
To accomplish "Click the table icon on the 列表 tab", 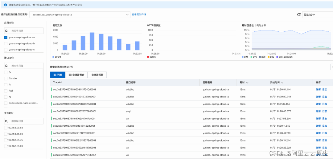I will click(55, 75).
